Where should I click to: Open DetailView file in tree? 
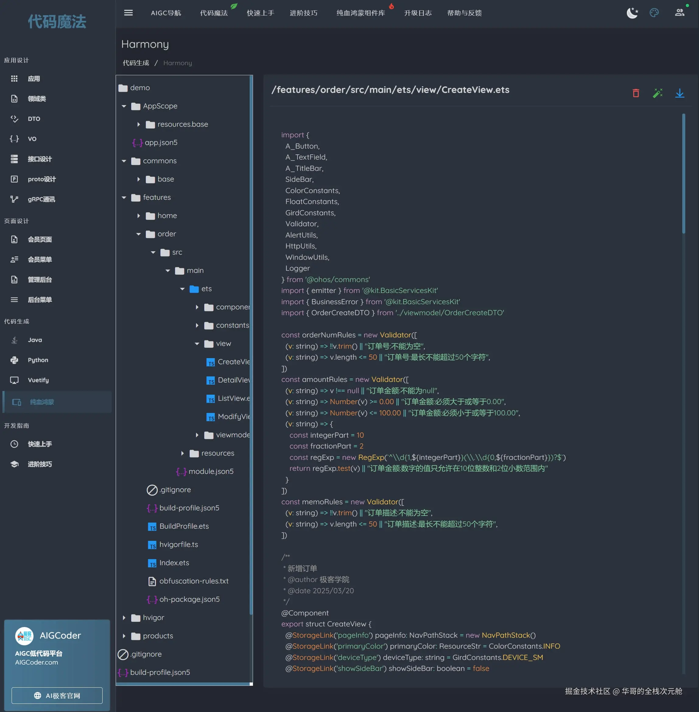coord(233,380)
